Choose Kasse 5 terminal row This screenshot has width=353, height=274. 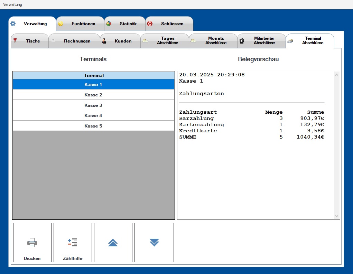coord(93,126)
